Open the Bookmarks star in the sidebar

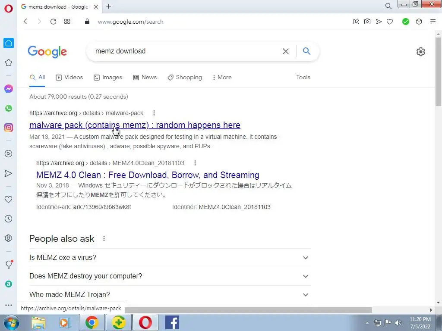click(9, 62)
